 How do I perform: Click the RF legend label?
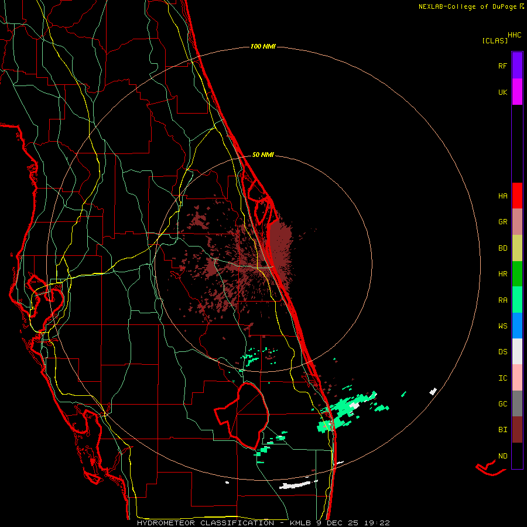click(x=502, y=66)
